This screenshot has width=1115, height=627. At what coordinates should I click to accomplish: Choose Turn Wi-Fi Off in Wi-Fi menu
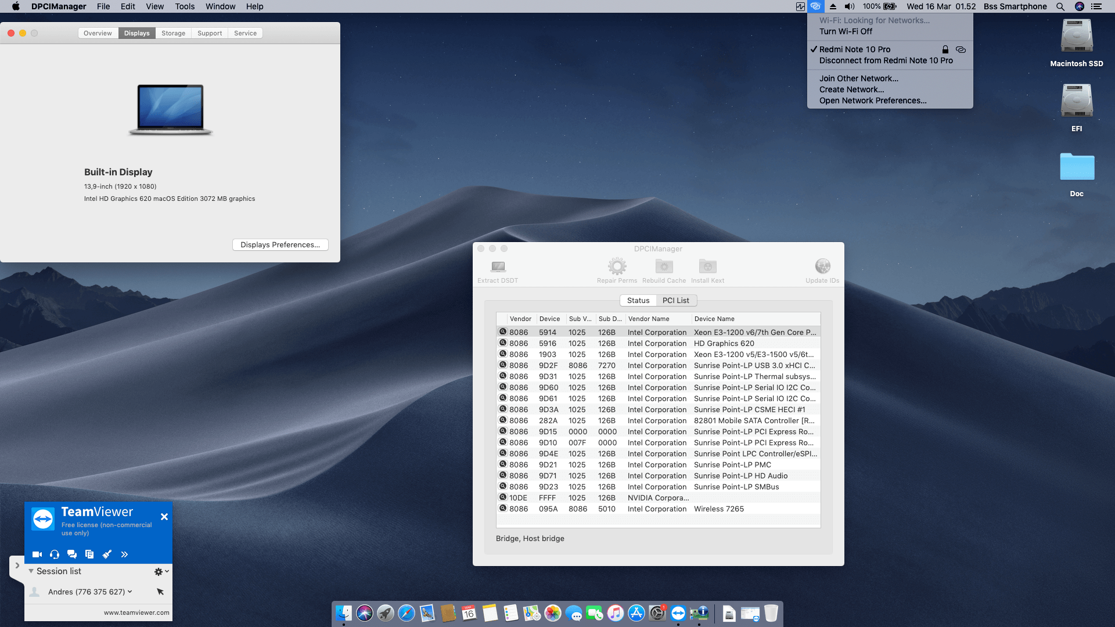pos(890,31)
